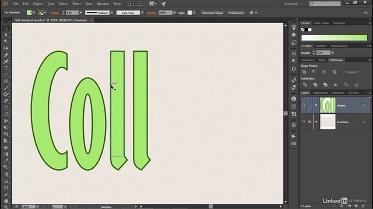Open the Uniform variable width profile dropdown
Image resolution: width=373 pixels, height=209 pixels.
pos(112,13)
